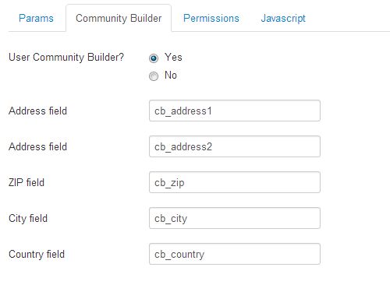Select the Yes radio button
390x292 pixels.
(x=154, y=58)
